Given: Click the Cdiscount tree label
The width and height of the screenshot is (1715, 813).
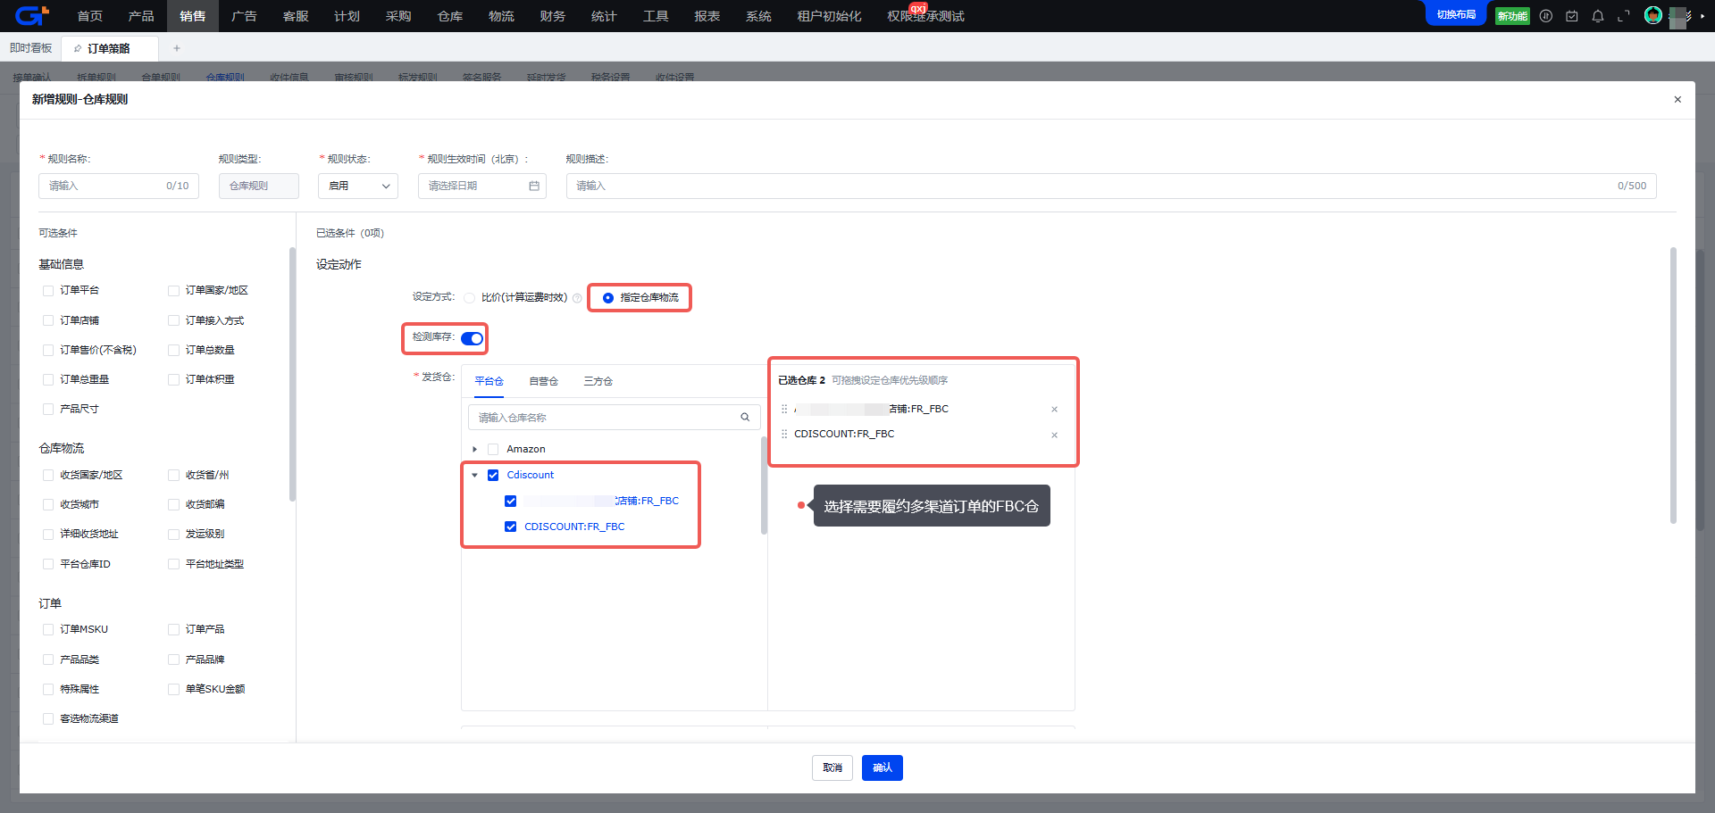Looking at the screenshot, I should click(x=531, y=475).
